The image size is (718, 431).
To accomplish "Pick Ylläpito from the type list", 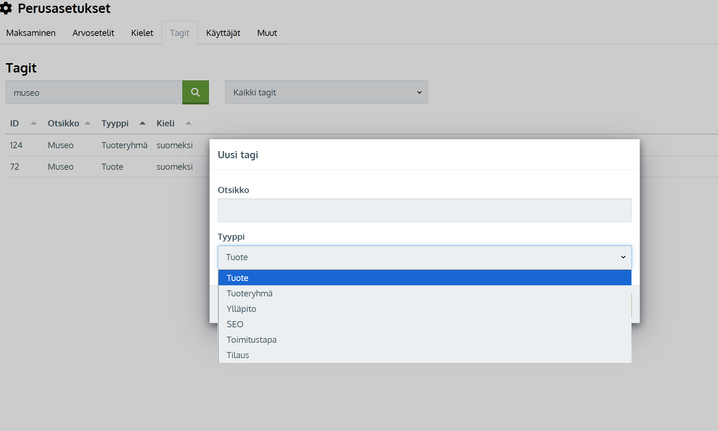I will click(425, 309).
